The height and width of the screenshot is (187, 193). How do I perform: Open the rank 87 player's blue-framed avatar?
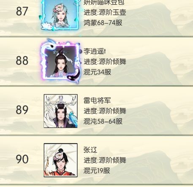[x=60, y=15]
